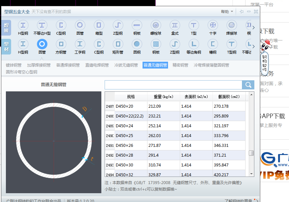Select the 箱型 section icon
This screenshot has height=202, width=289.
click(99, 25)
